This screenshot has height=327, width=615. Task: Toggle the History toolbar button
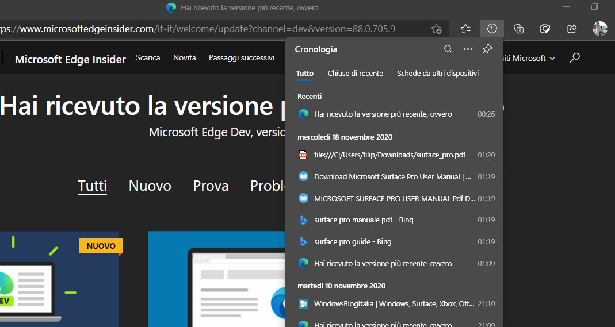click(492, 29)
